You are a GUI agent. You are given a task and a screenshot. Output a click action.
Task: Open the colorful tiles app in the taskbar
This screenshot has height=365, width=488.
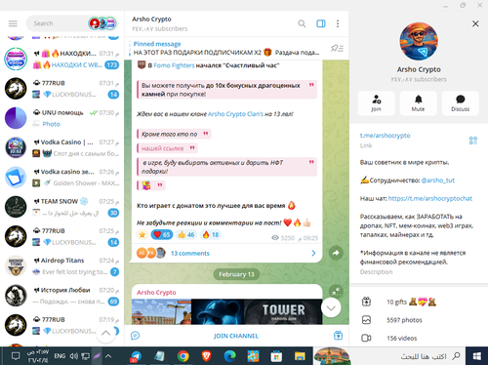click(253, 356)
